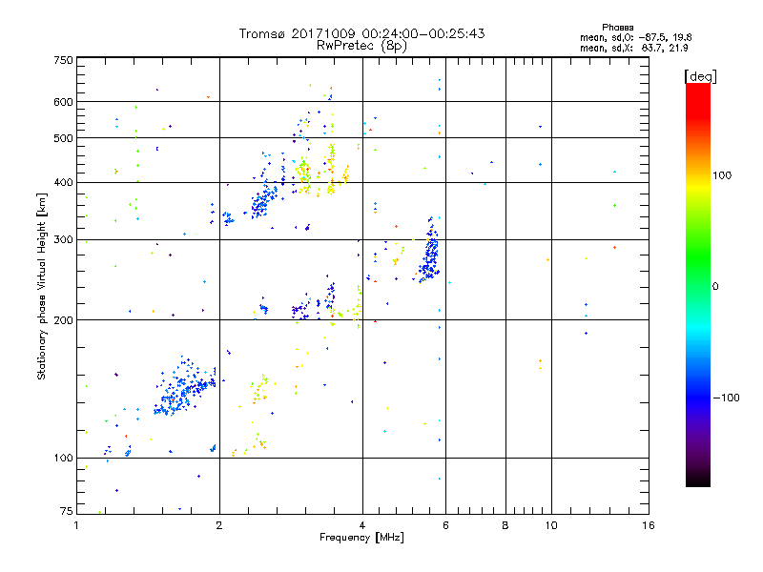Screen dimensions: 763x572
Task: Click the 'RwPretec (8p)' subtitle
Action: click(361, 46)
